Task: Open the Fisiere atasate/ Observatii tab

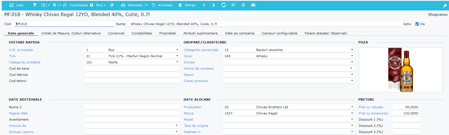Action: (326, 33)
